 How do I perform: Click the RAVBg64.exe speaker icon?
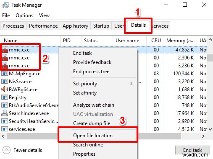coord(5,90)
